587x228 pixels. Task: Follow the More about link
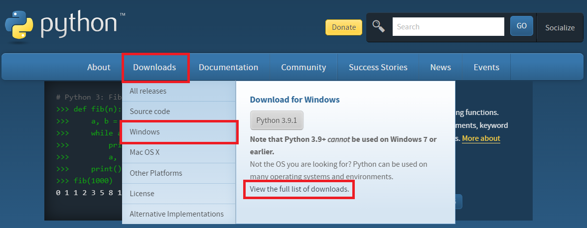coord(481,138)
